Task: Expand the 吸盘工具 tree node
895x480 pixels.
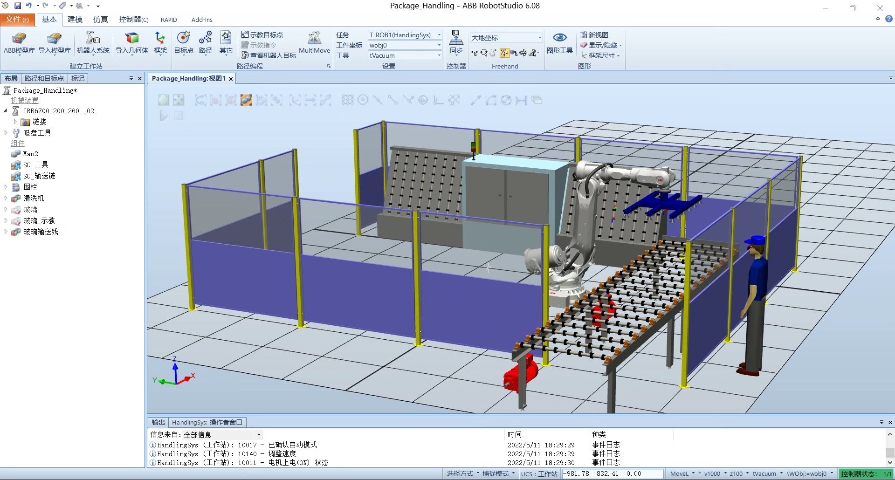Action: (x=6, y=133)
